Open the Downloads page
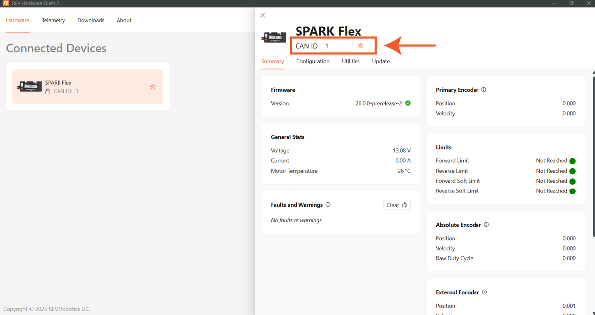Screen dimensions: 595x315 (x=91, y=20)
